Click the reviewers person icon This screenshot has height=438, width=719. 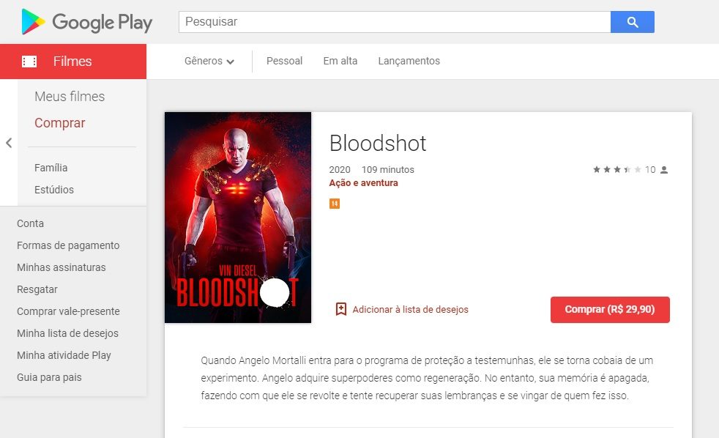pos(664,170)
